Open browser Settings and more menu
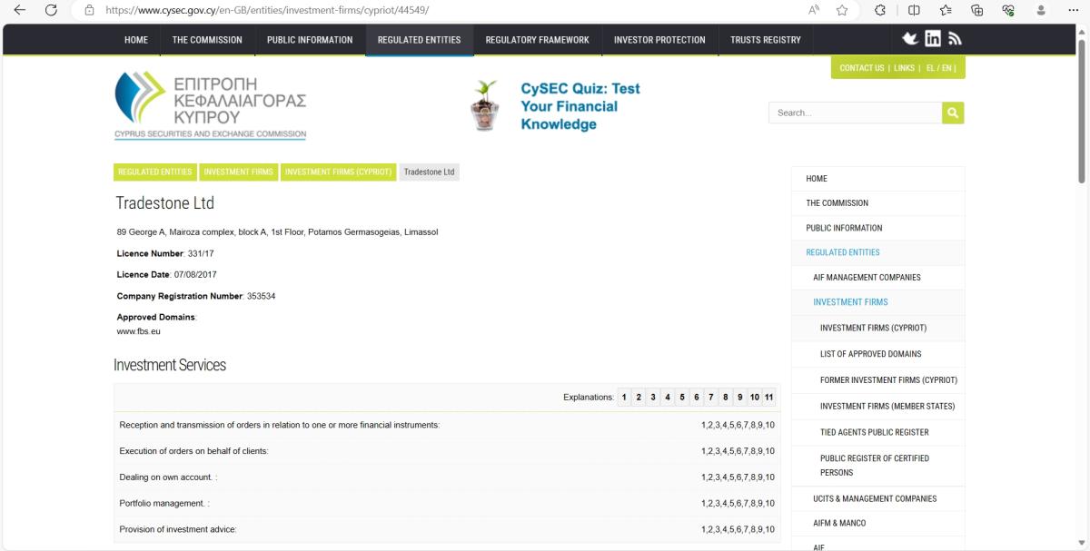Screen dimensions: 1090x551 coord(1072,10)
